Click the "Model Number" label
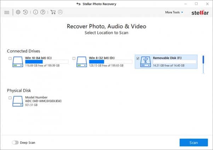This screenshot has height=150, width=213. point(36,97)
